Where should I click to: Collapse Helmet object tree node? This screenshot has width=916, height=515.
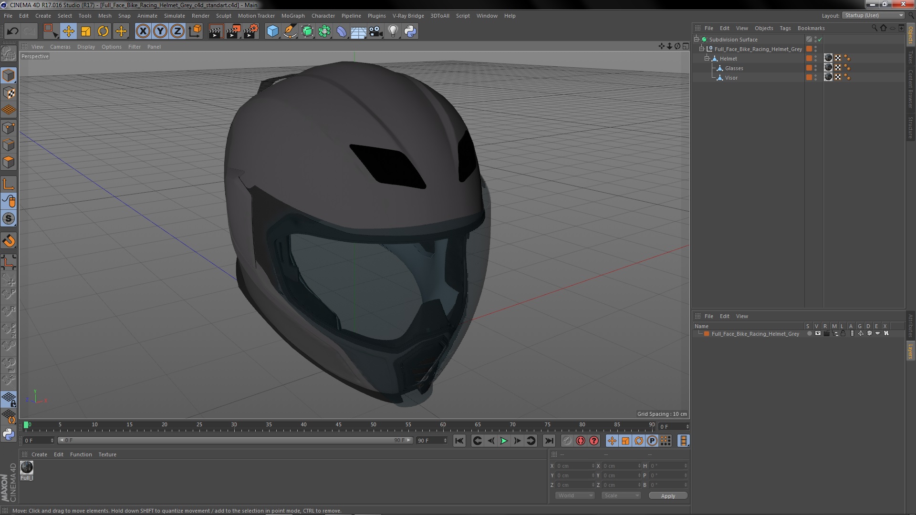(707, 58)
